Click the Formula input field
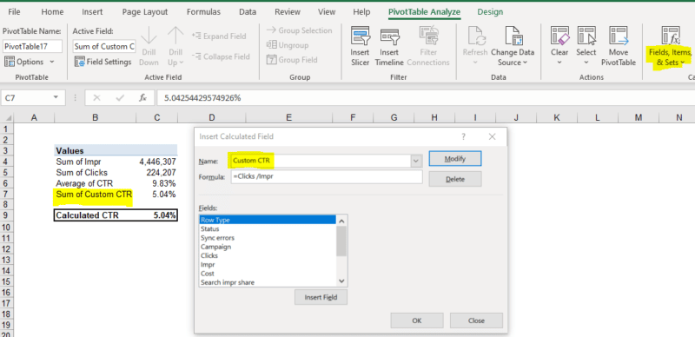This screenshot has width=695, height=337. (327, 177)
